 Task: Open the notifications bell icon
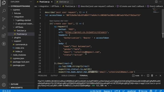click(161, 91)
